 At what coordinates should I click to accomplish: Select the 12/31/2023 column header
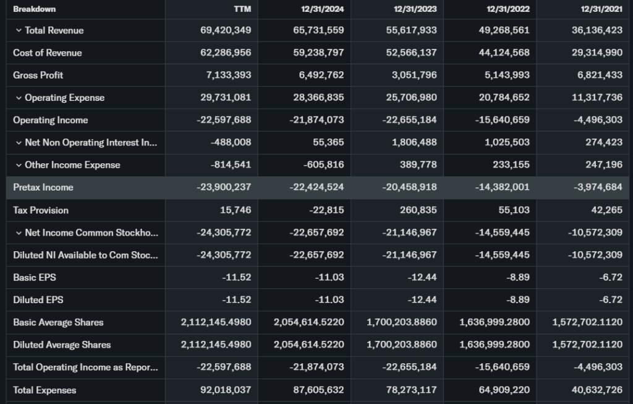point(415,9)
